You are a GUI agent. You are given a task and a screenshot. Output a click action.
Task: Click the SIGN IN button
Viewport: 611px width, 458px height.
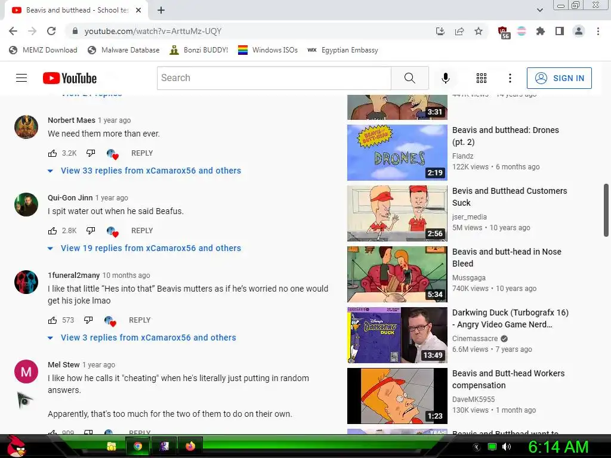[559, 78]
